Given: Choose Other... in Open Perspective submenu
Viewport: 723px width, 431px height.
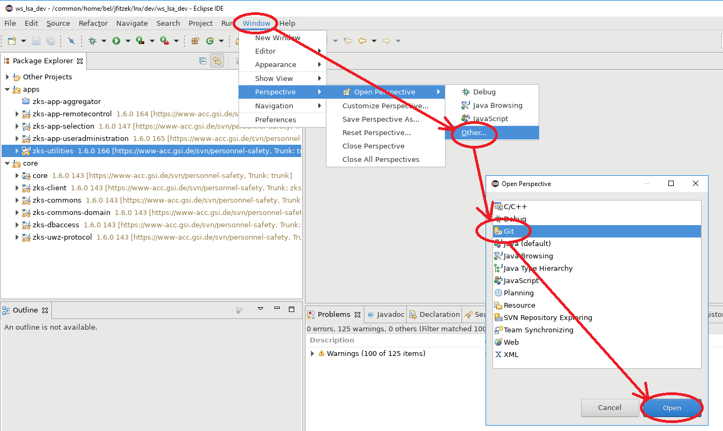Looking at the screenshot, I should click(x=491, y=132).
